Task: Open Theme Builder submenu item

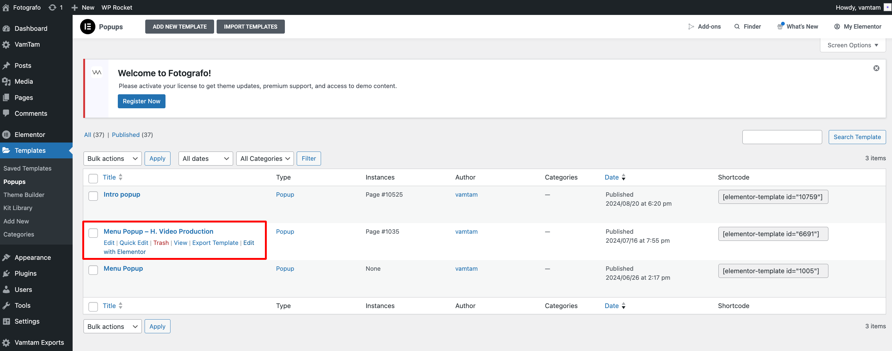Action: tap(24, 195)
